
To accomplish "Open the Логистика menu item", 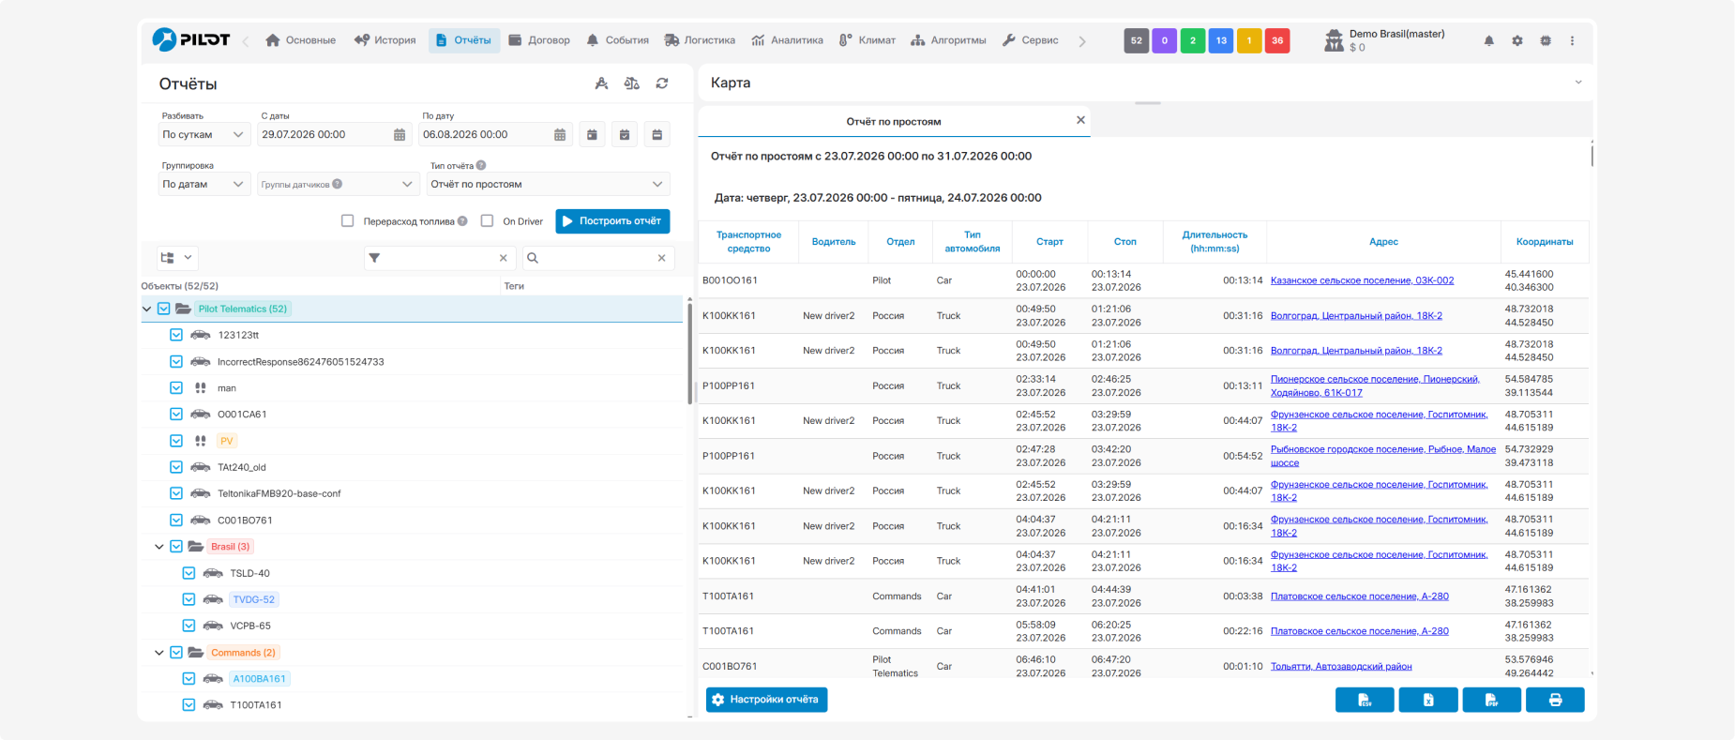I will tap(700, 40).
